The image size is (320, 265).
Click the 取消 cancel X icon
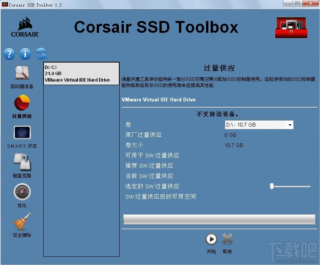[x=227, y=239]
